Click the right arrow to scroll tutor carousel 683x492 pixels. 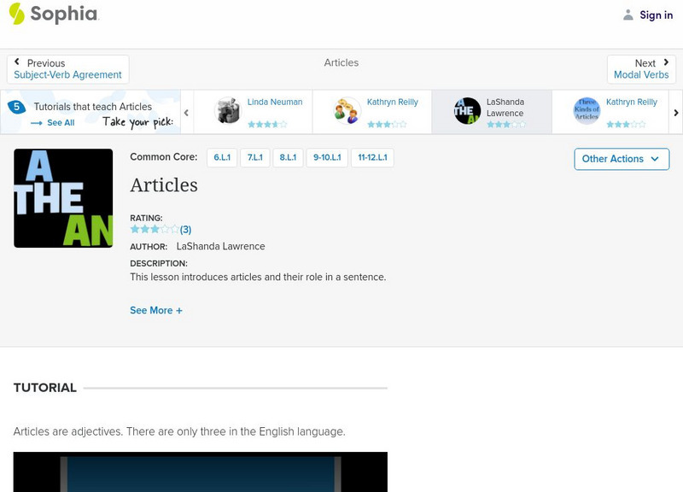675,112
